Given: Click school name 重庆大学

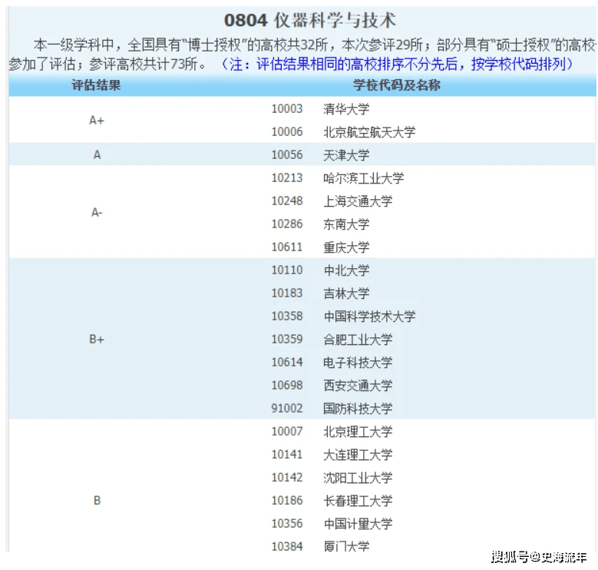Looking at the screenshot, I should pos(346,247).
